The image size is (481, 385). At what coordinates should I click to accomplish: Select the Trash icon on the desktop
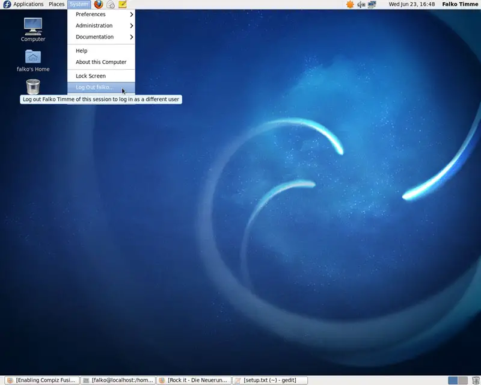point(33,87)
